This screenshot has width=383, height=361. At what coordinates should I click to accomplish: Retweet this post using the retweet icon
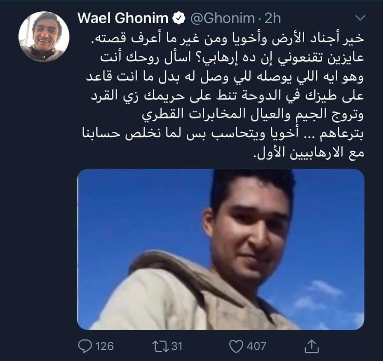161,346
